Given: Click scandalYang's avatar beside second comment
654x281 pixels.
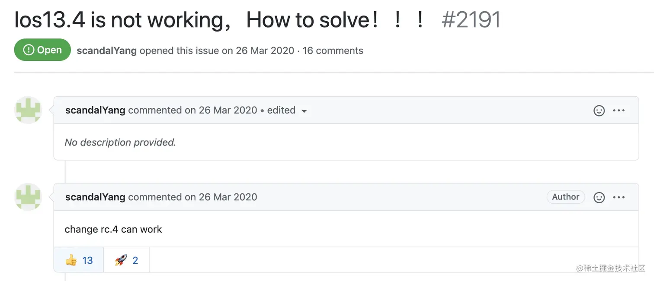Looking at the screenshot, I should pyautogui.click(x=29, y=197).
